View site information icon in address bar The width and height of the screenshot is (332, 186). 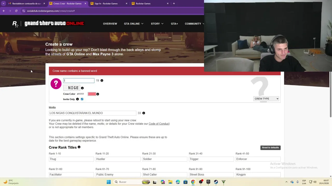click(24, 11)
